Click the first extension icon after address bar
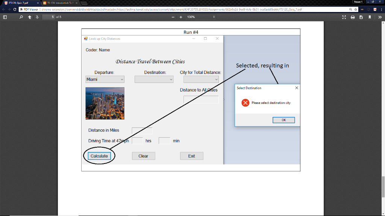This screenshot has height=216, width=385. coord(362,9)
